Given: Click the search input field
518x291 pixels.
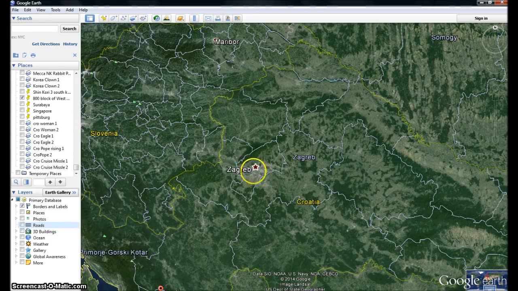Looking at the screenshot, I should click(35, 29).
